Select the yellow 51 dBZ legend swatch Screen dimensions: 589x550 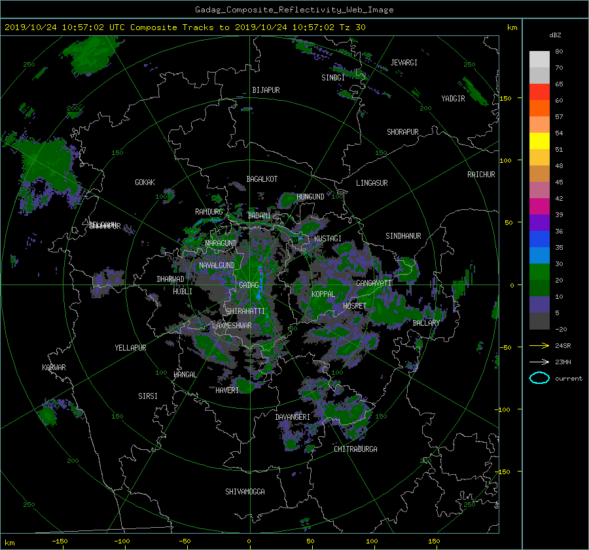539,141
